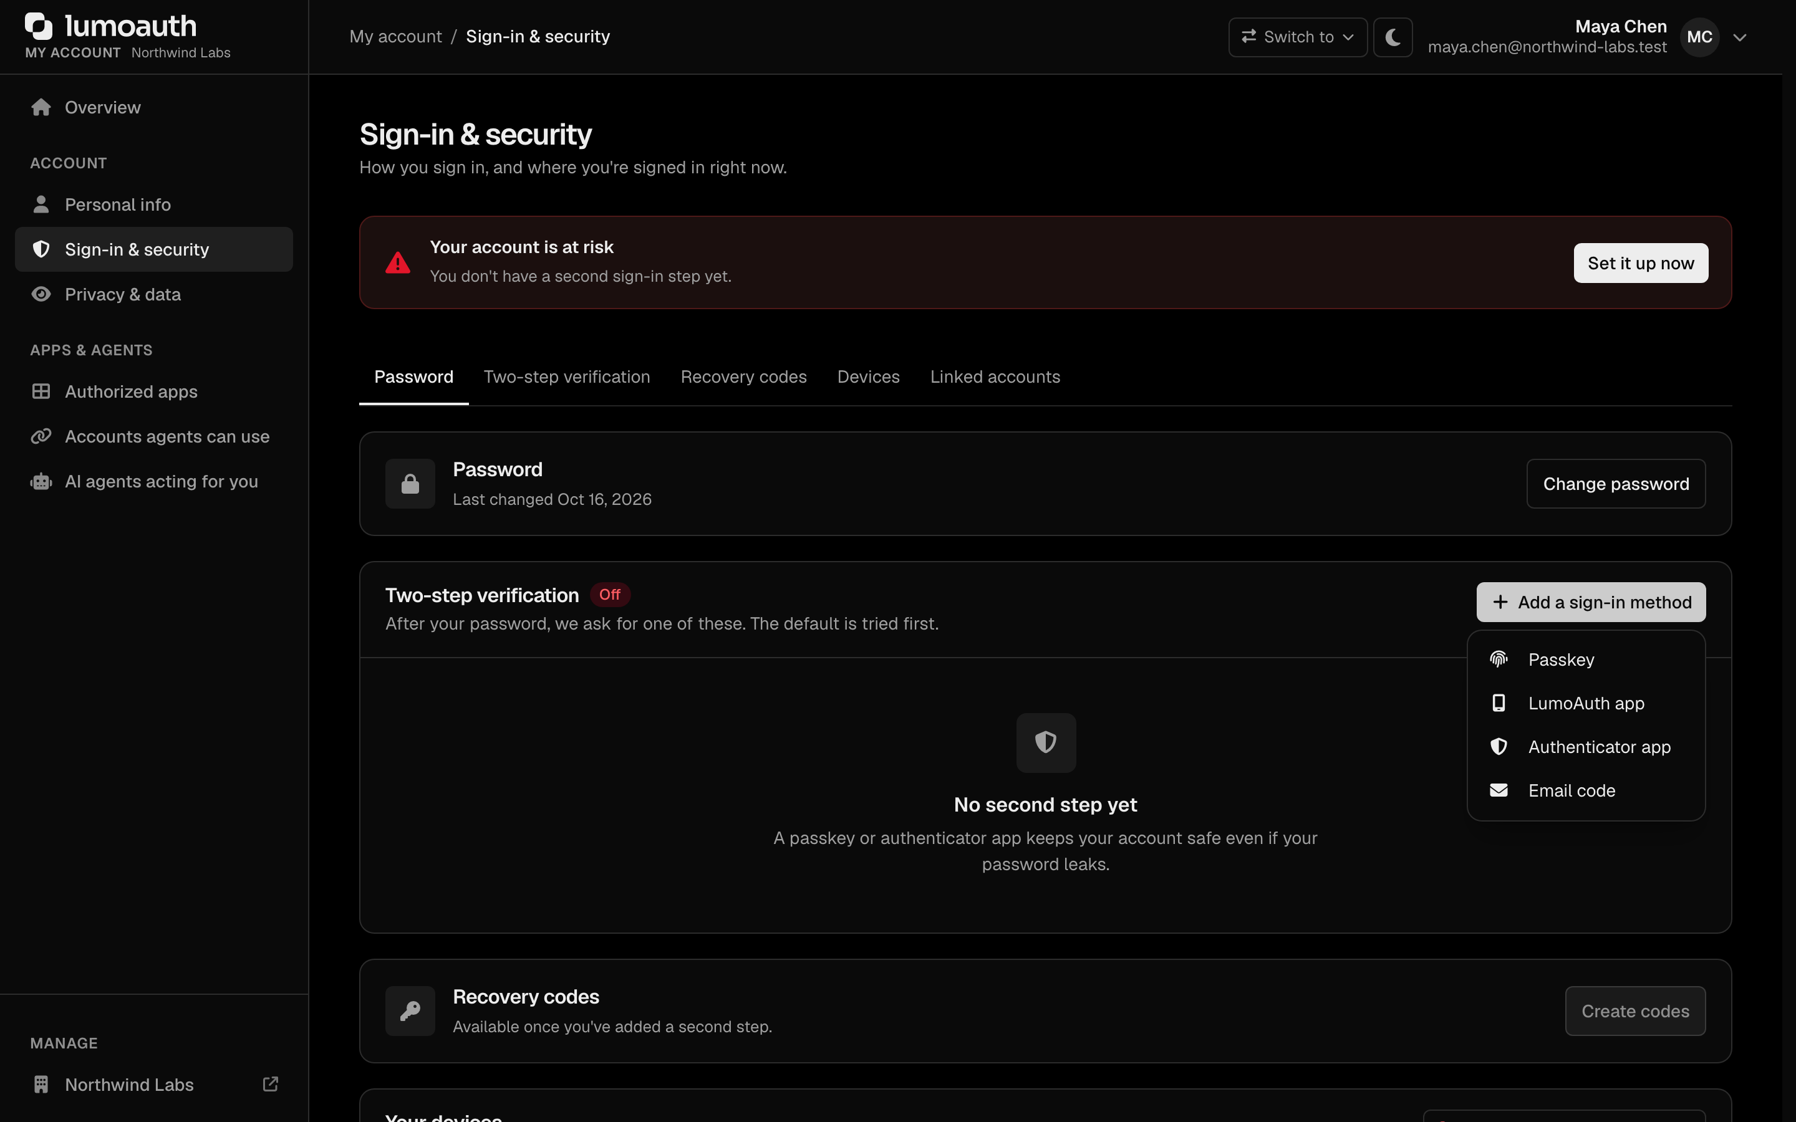Image resolution: width=1796 pixels, height=1122 pixels.
Task: Go to Personal info page
Action: [x=153, y=205]
